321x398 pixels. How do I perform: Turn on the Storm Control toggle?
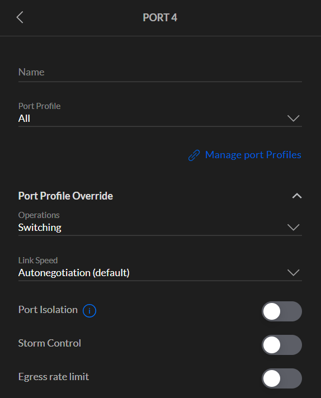(282, 345)
